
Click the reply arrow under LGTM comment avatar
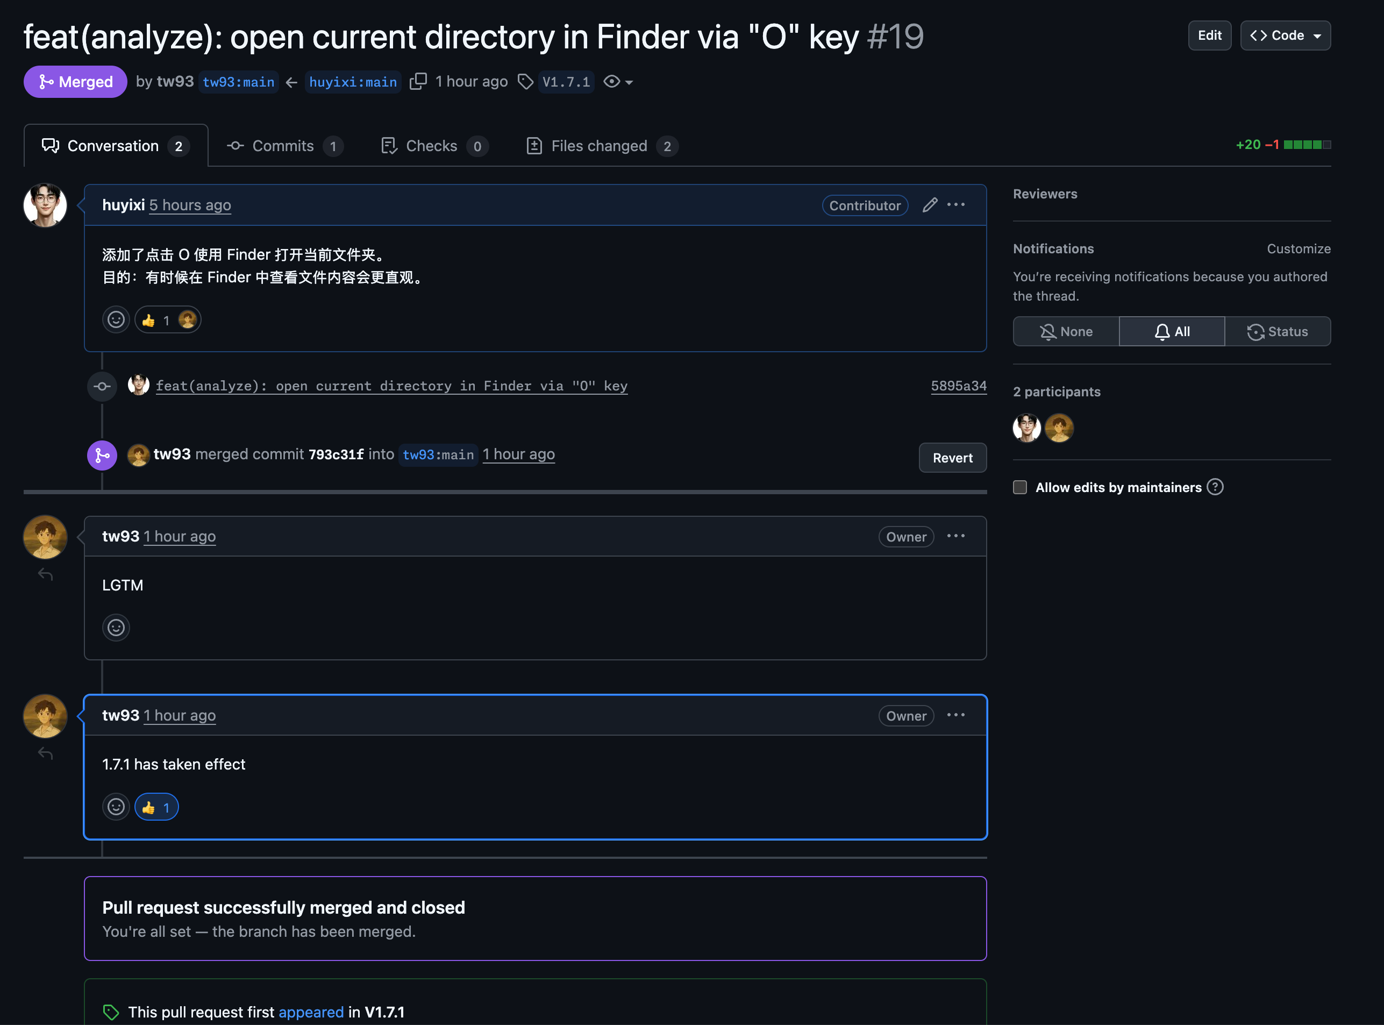coord(45,574)
